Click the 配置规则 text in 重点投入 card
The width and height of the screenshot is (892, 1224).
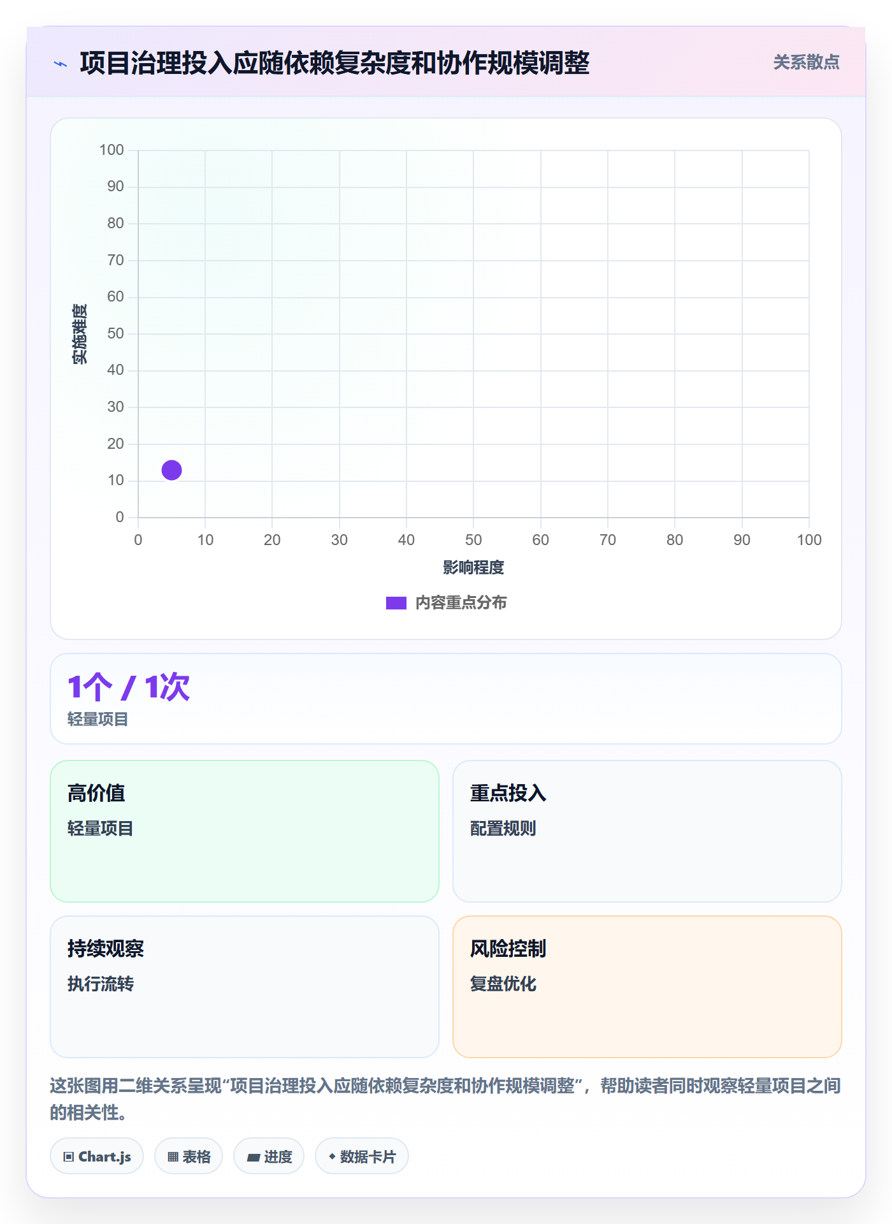click(503, 829)
